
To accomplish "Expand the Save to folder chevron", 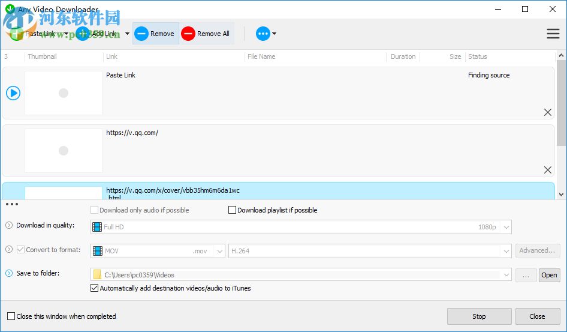I will pos(9,273).
